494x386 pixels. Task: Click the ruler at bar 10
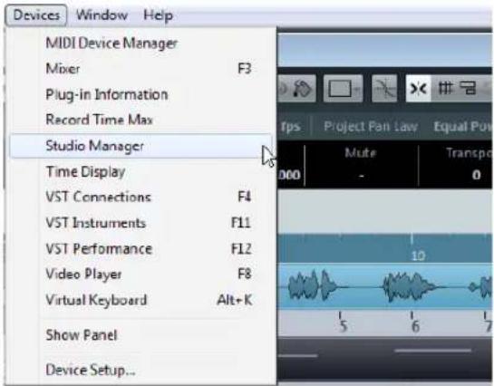(418, 256)
